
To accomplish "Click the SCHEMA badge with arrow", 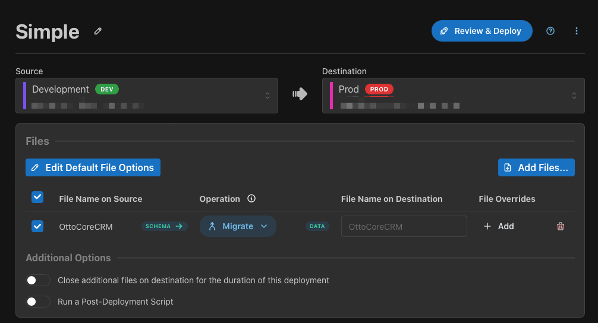I will (164, 226).
